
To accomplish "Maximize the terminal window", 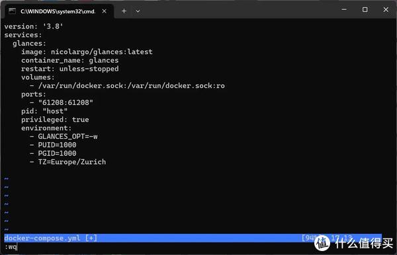I will [x=365, y=10].
